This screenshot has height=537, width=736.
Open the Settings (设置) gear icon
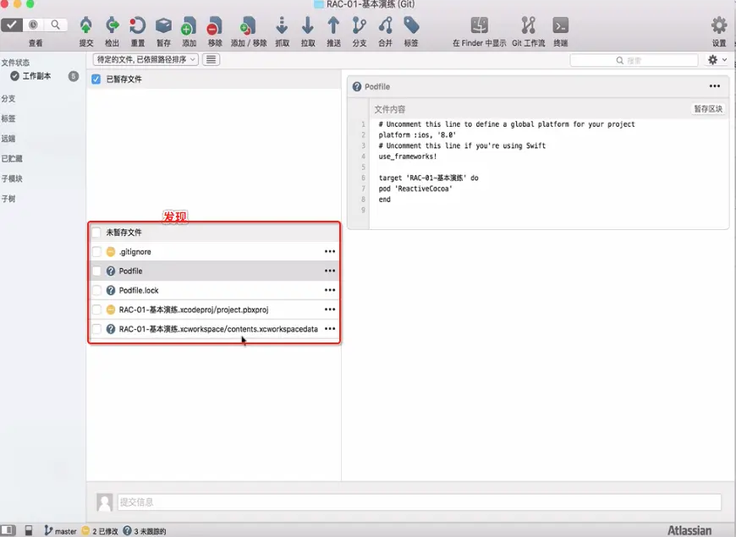coord(718,25)
